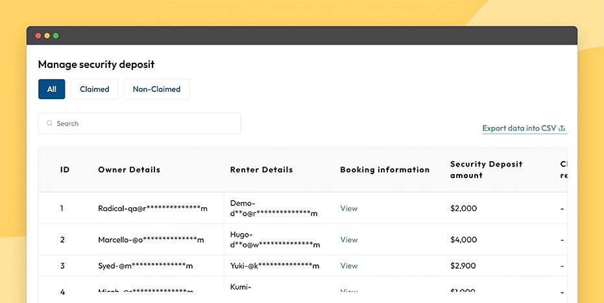Select the All filter tab
Viewport: 604px width, 303px height.
[x=52, y=89]
